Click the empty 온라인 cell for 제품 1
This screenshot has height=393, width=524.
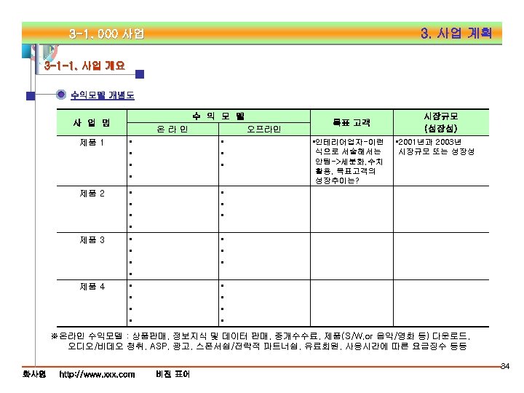pyautogui.click(x=172, y=161)
